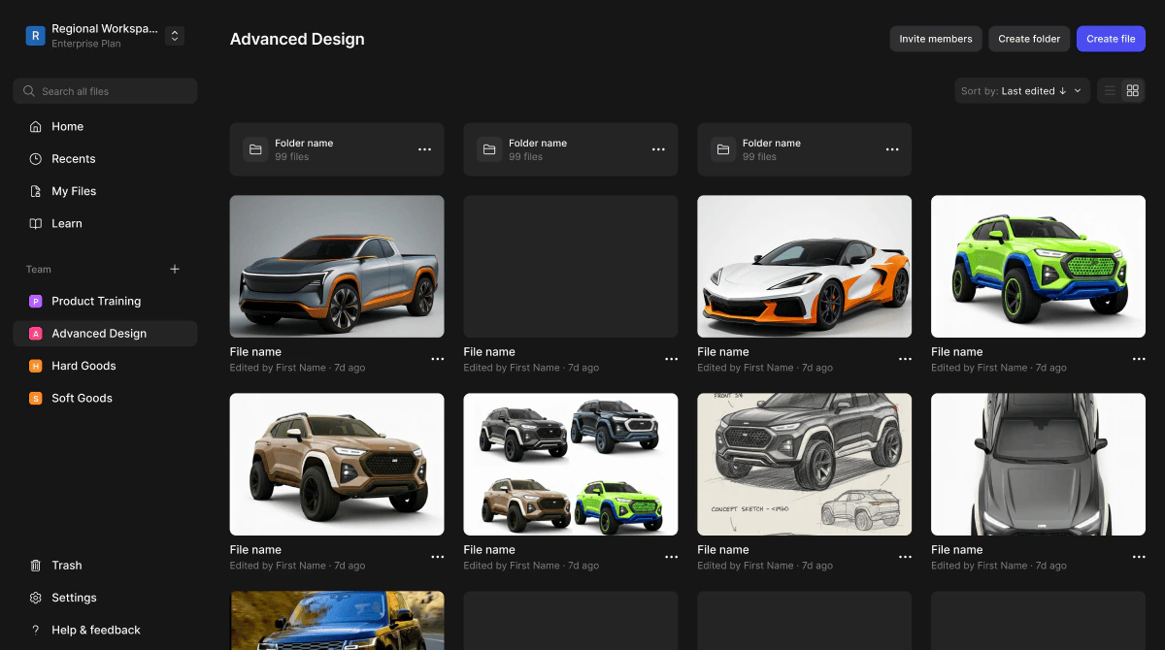
Task: Expand the options menu for the top-down truck file
Action: coord(1139,557)
